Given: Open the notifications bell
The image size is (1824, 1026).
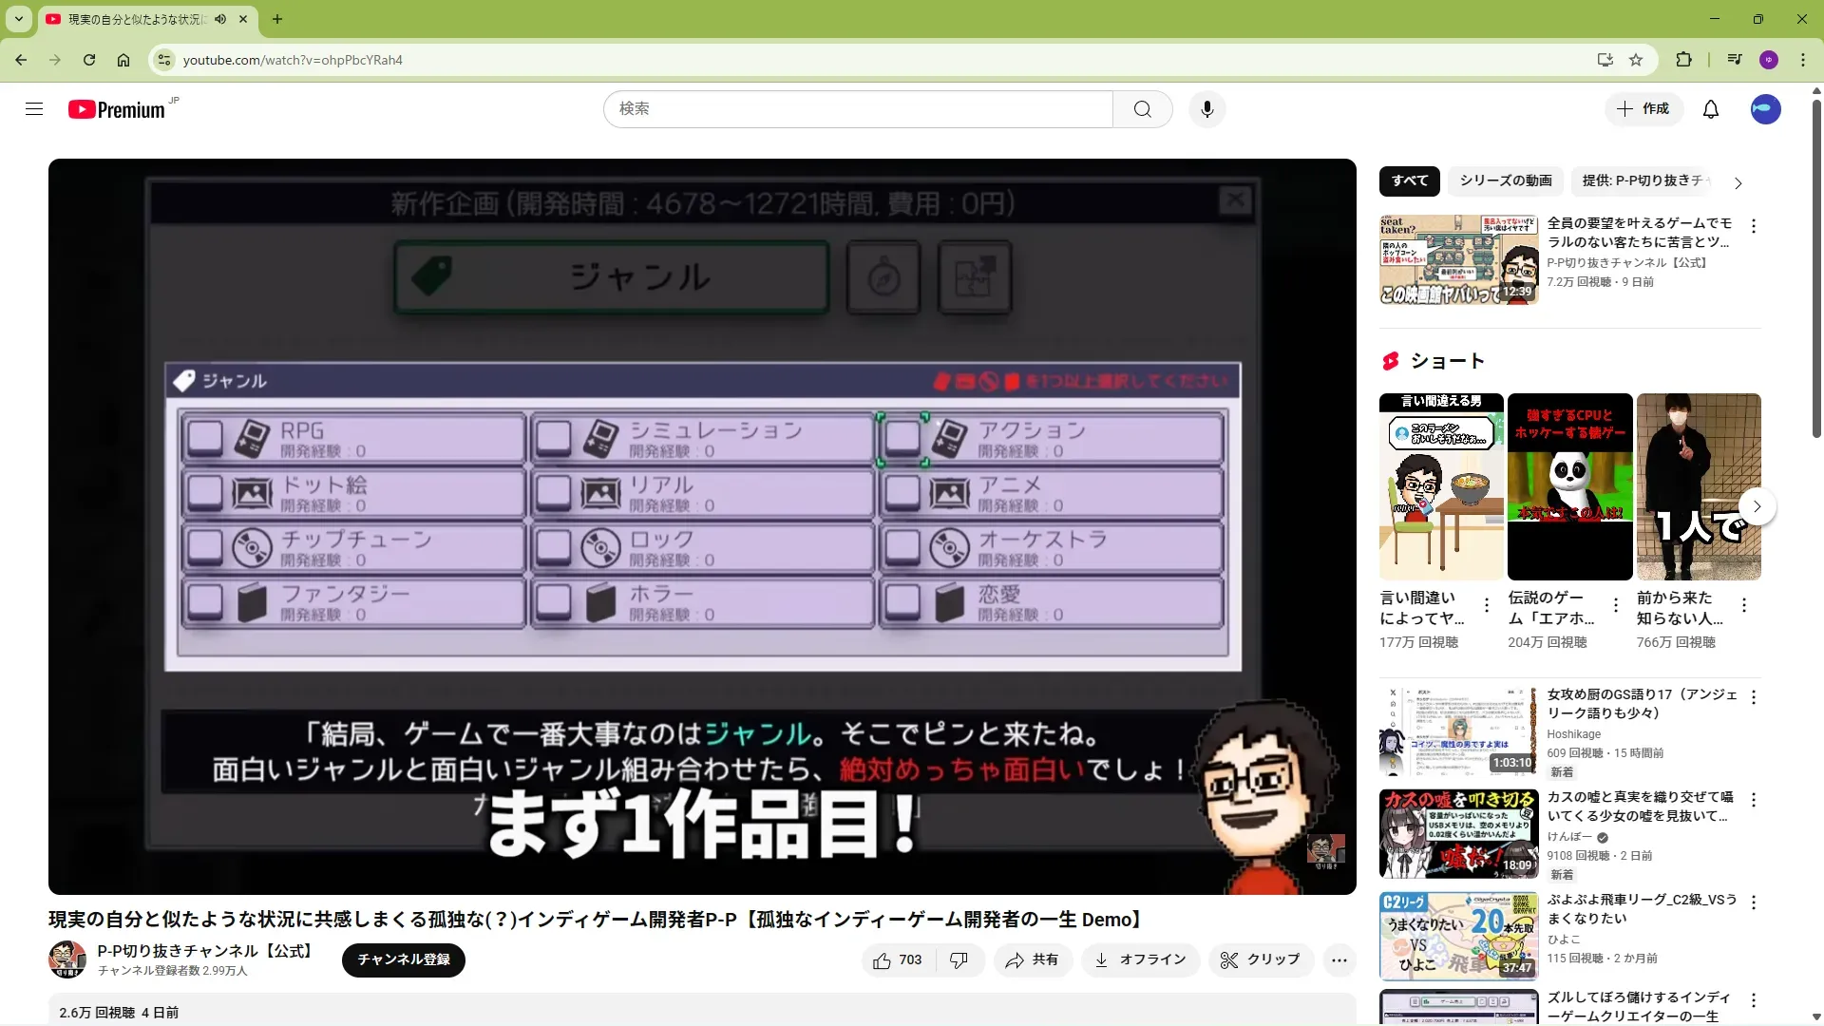Looking at the screenshot, I should pyautogui.click(x=1710, y=109).
